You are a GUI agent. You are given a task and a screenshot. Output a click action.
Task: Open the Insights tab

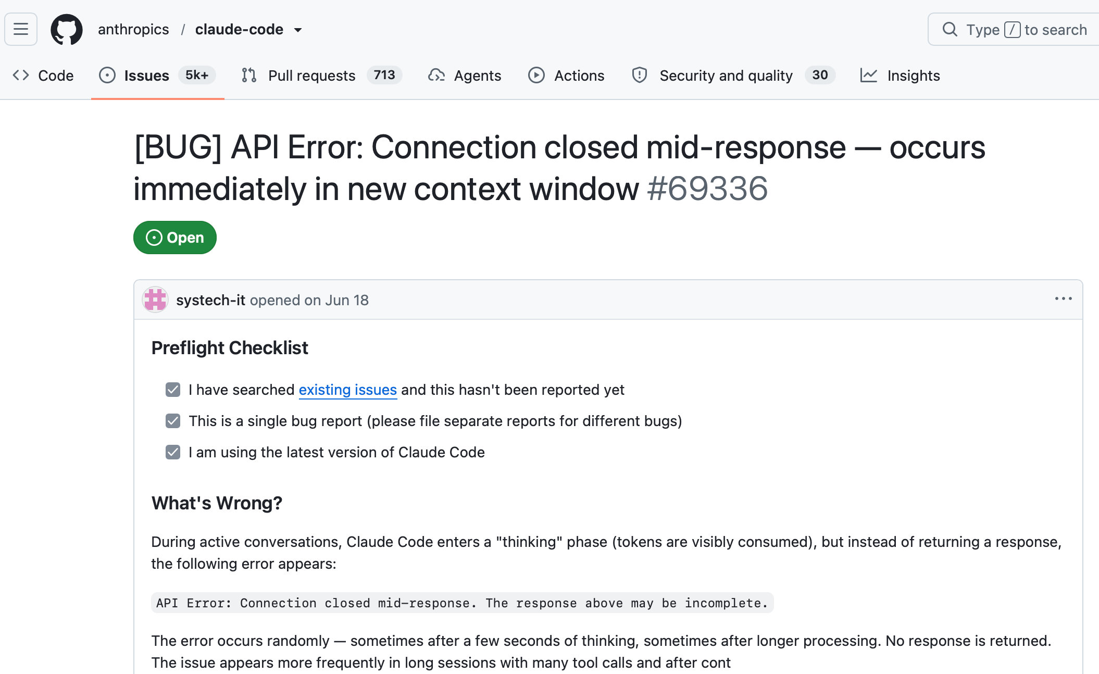(900, 76)
